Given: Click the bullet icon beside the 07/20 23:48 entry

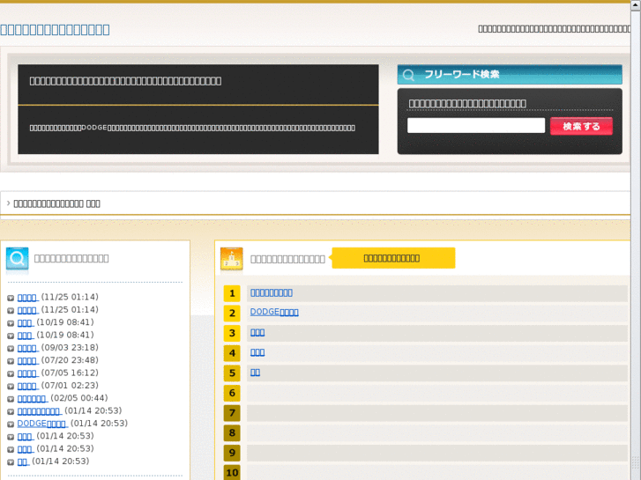Looking at the screenshot, I should pyautogui.click(x=11, y=361).
